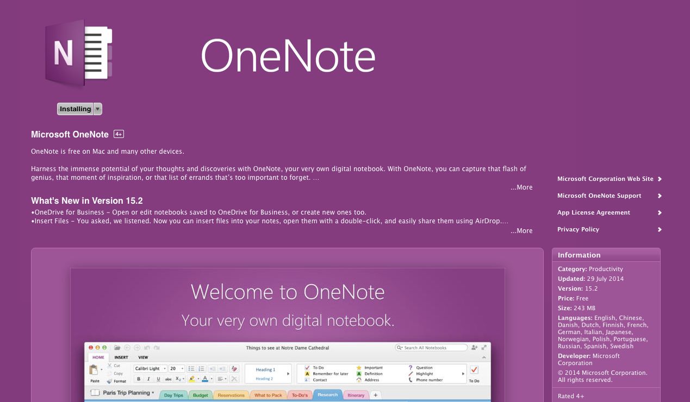
Task: Apply Heading 1 style in preview
Action: [x=265, y=369]
